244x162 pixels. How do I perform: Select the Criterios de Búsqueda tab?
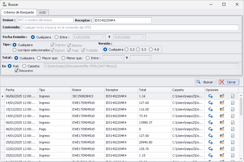click(19, 12)
